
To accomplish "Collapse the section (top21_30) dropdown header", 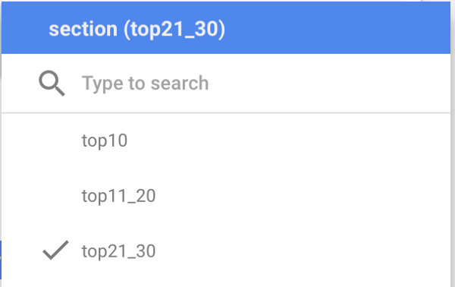I will coord(226,28).
